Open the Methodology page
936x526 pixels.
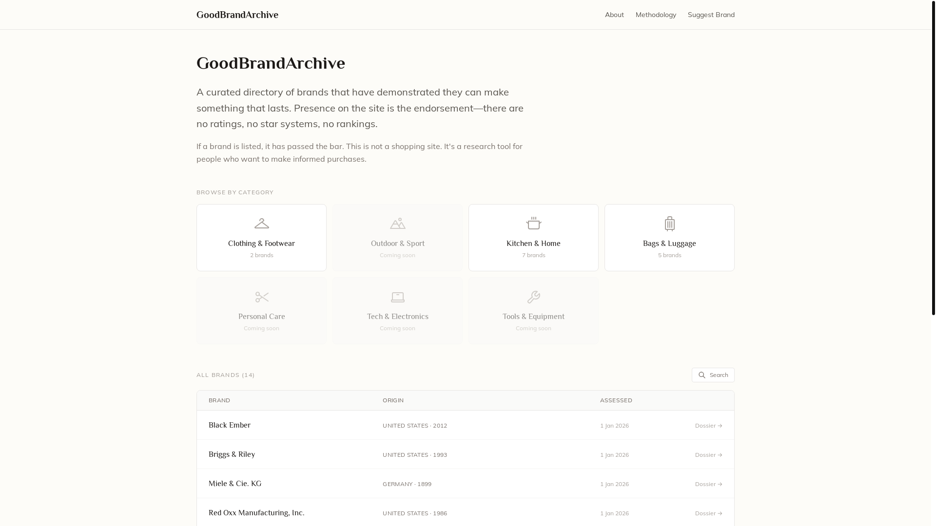click(x=656, y=15)
